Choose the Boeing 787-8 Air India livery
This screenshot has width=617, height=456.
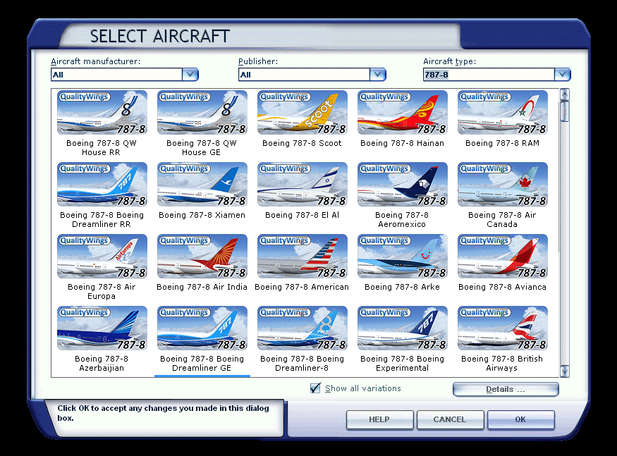[202, 257]
